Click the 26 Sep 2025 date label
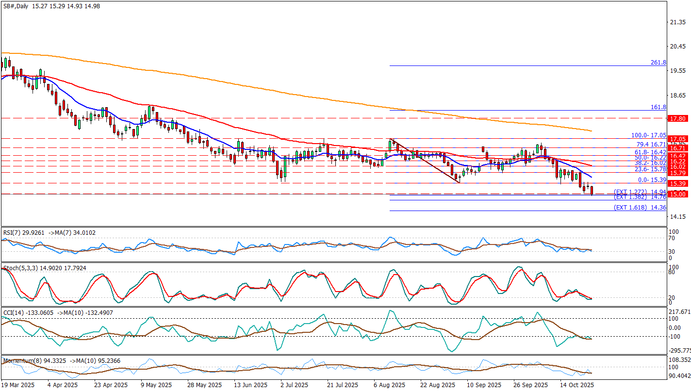691x391 pixels. 529,385
